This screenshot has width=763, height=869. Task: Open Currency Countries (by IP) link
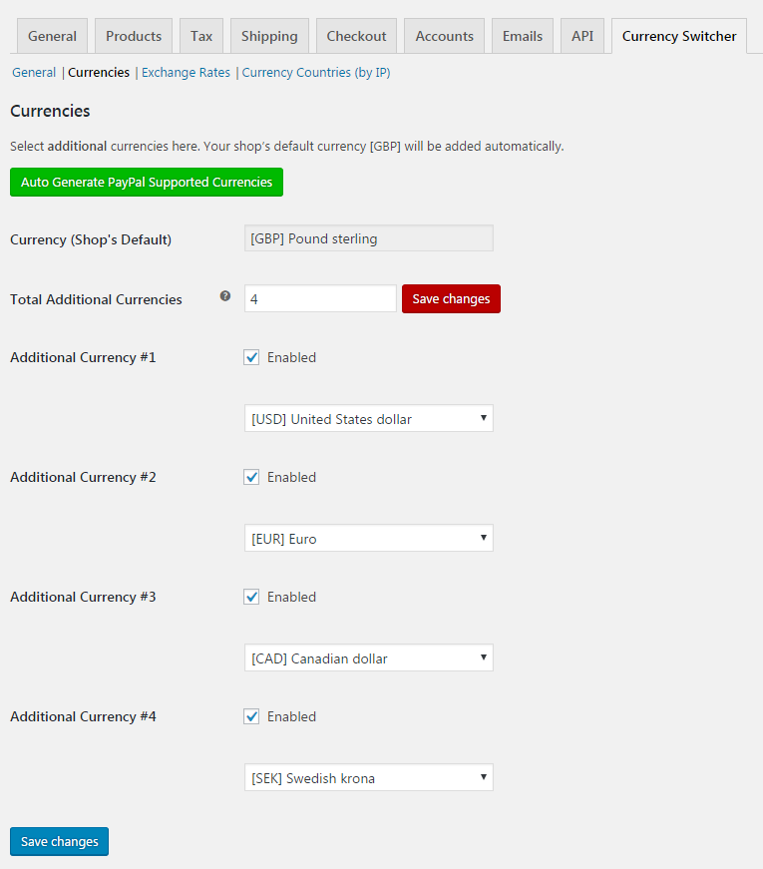point(316,73)
